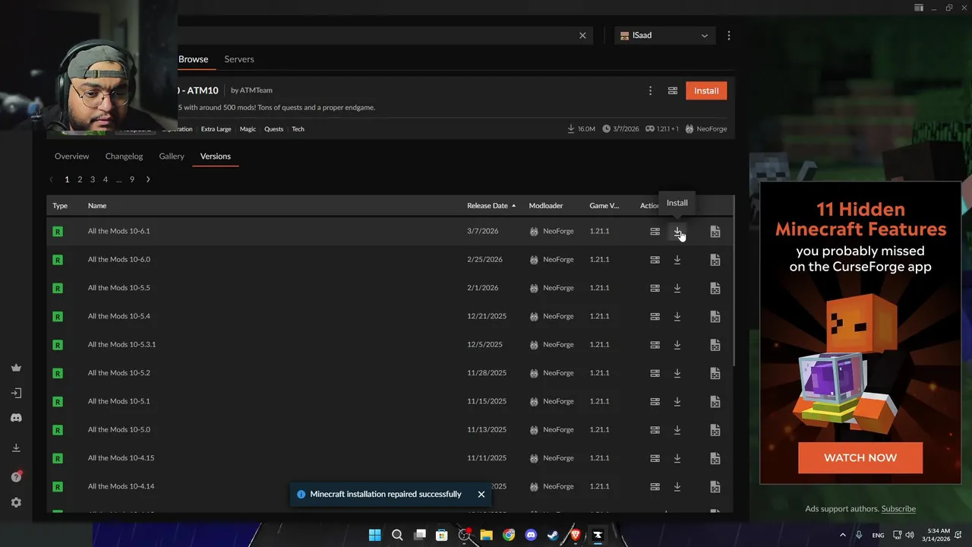Open settings gear in the sidebar
Screen dimensions: 972x547
pyautogui.click(x=16, y=502)
